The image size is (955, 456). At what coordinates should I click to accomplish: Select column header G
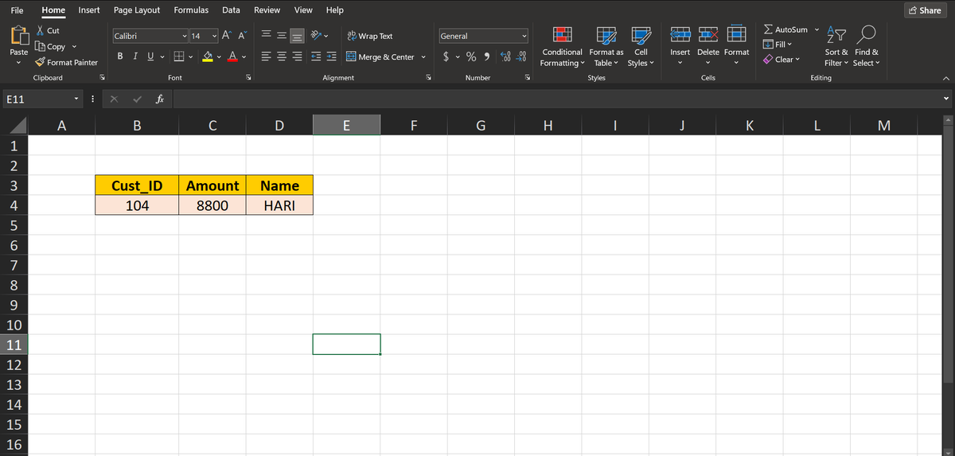point(481,125)
